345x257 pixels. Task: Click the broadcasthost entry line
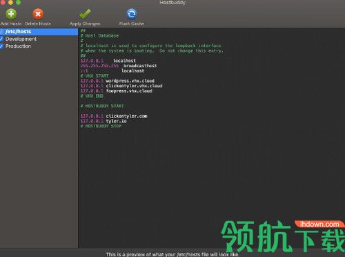(119, 66)
